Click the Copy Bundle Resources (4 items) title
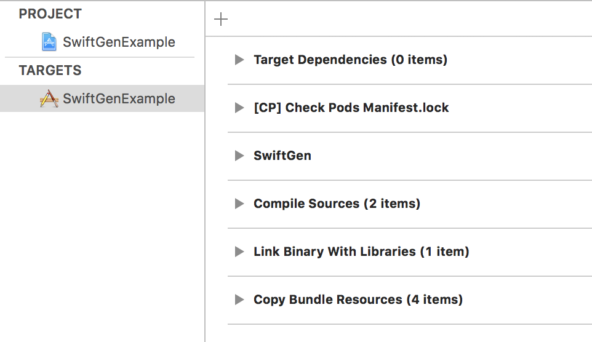Image resolution: width=592 pixels, height=342 pixels. coord(358,300)
